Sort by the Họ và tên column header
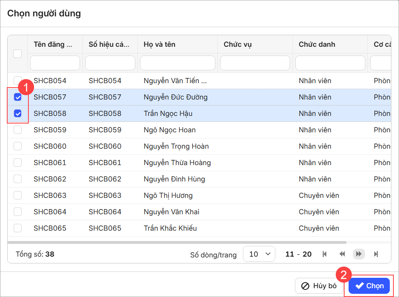The image size is (399, 297). [x=159, y=44]
